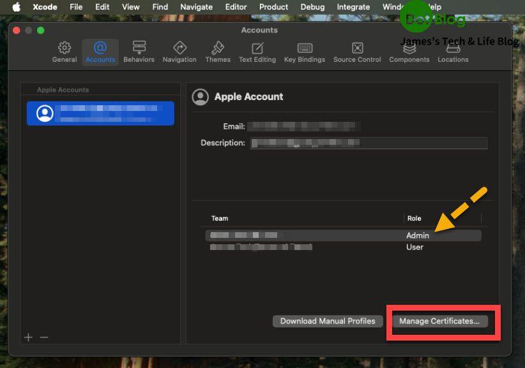Open the General settings pane
This screenshot has width=525, height=368.
point(65,52)
